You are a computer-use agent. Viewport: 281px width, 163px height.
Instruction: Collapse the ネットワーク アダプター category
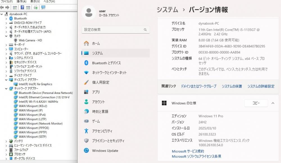point(6,89)
